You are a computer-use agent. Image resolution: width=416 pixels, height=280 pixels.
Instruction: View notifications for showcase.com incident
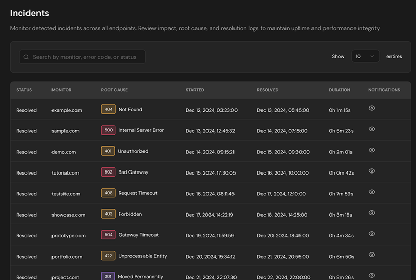point(372,213)
